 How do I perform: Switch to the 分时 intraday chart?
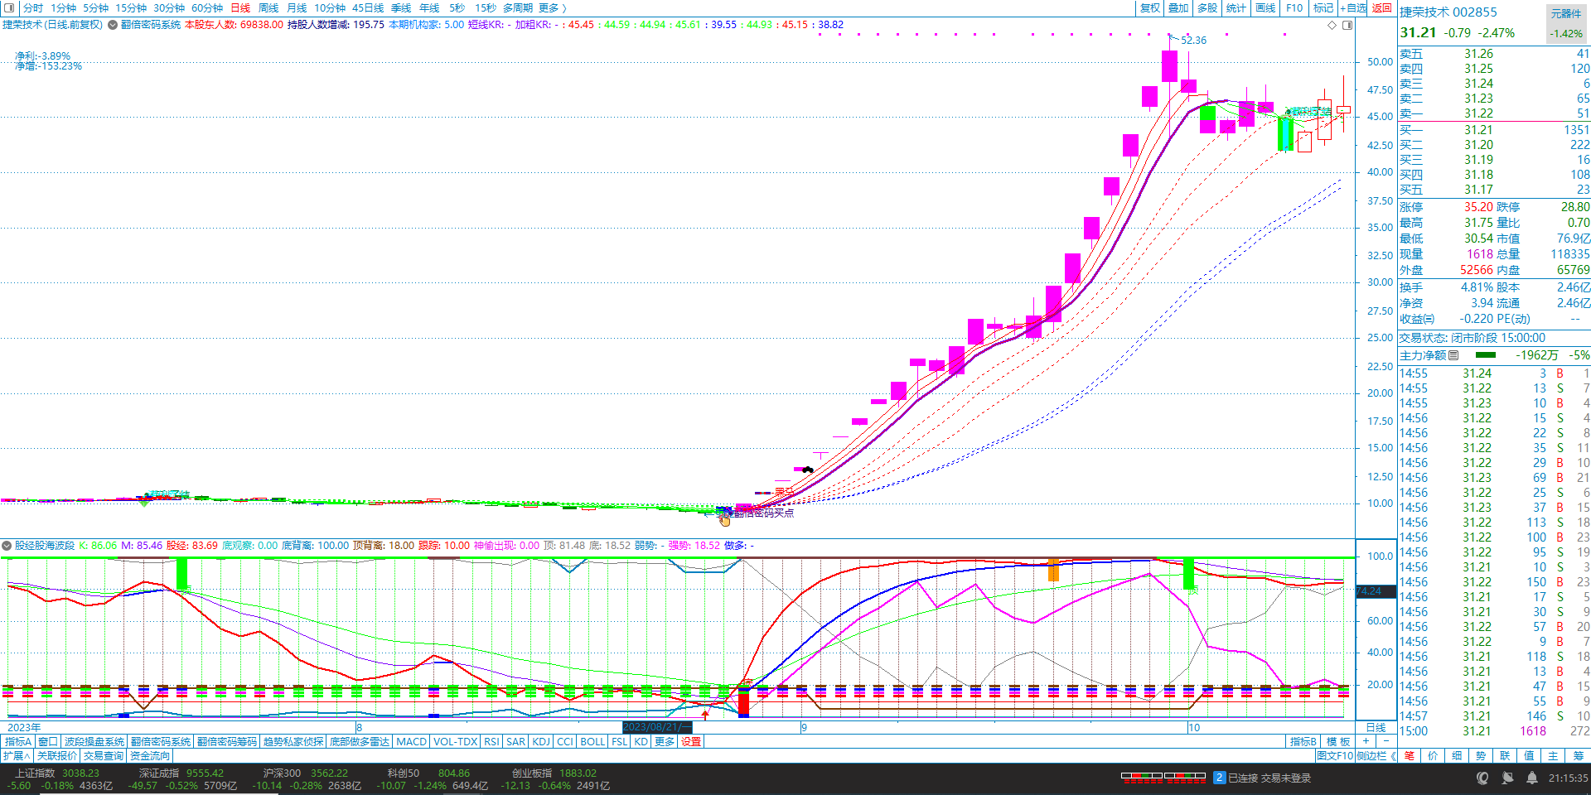tap(32, 8)
